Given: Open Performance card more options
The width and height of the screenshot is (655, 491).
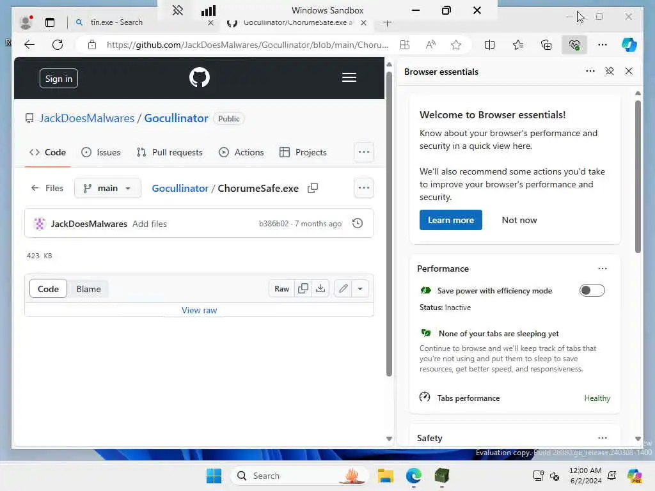Looking at the screenshot, I should coord(602,269).
